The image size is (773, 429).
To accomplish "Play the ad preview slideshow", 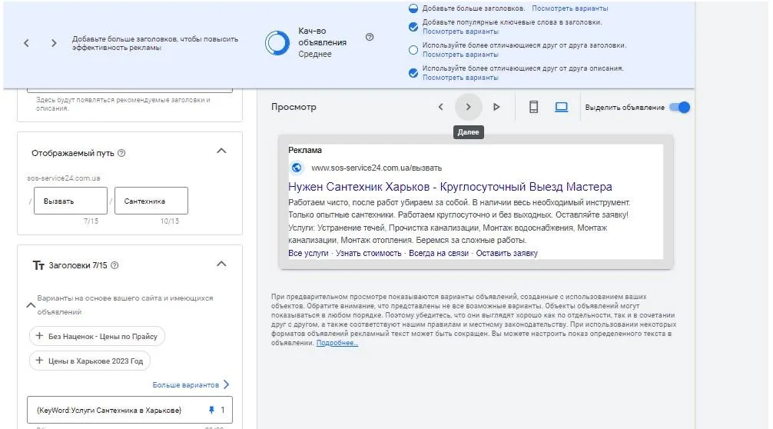I will tap(496, 107).
